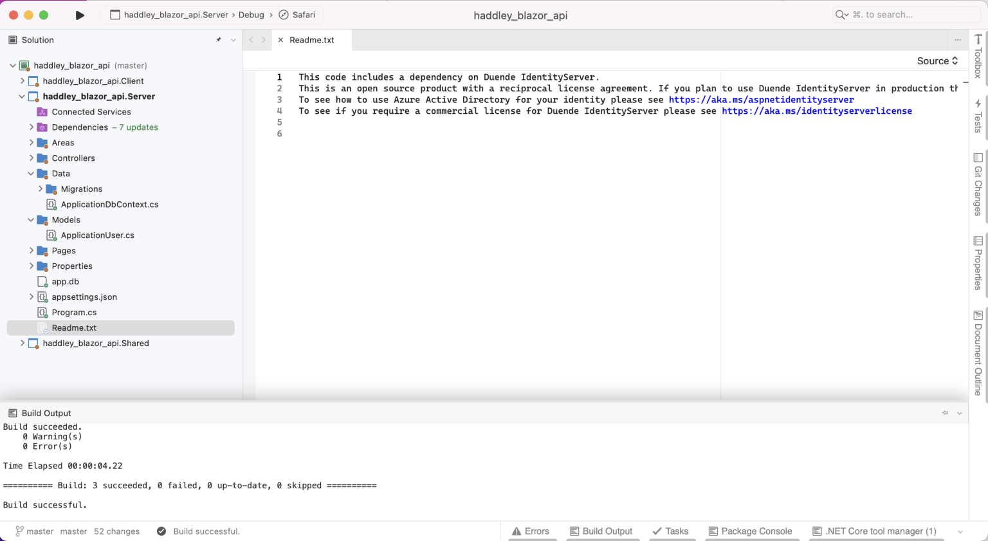Viewport: 988px width, 541px height.
Task: Select the Debug configuration in breadcrumb
Action: coord(251,15)
